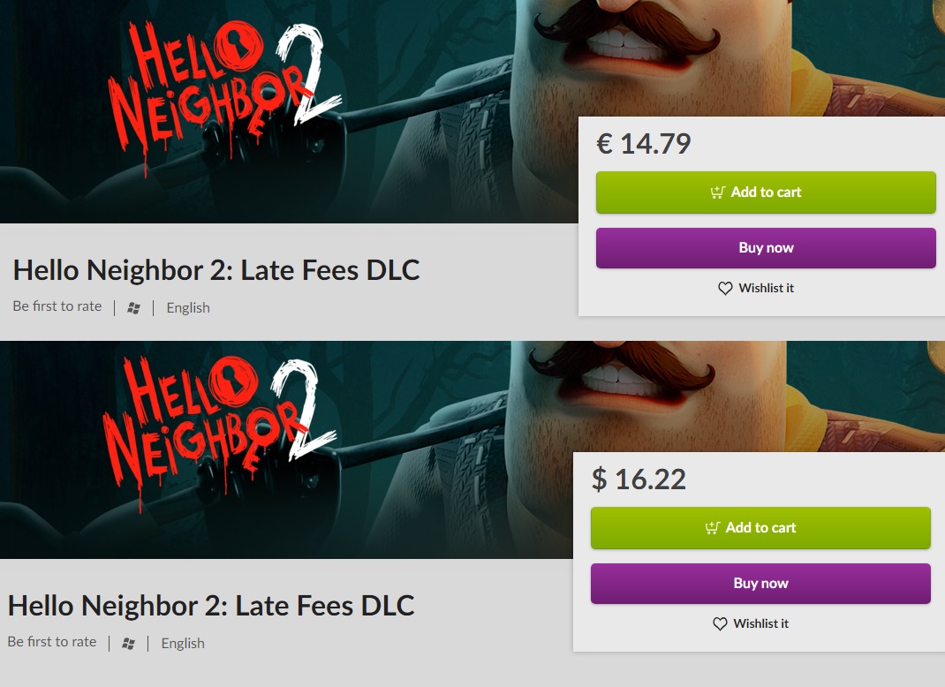Screen dimensions: 945x687
Task: Open the upper Hello Neighbor 2 Late Fees DLC title
Action: (x=216, y=270)
